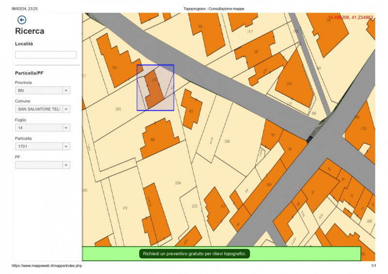
Task: Click the Località search input field
Action: 46,55
